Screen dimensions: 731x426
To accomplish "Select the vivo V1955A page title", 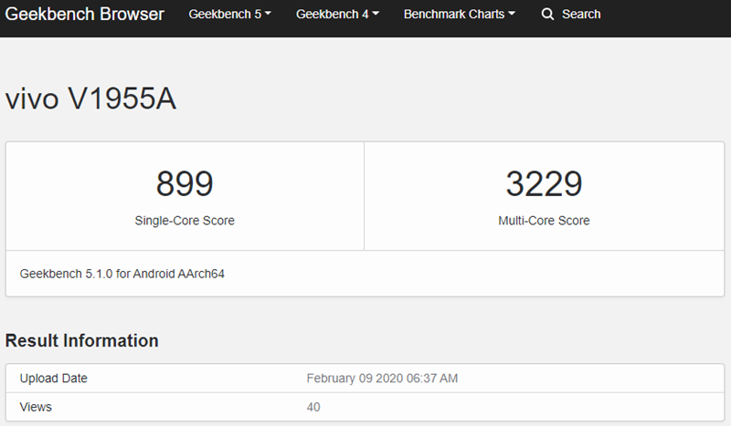I will [x=90, y=99].
